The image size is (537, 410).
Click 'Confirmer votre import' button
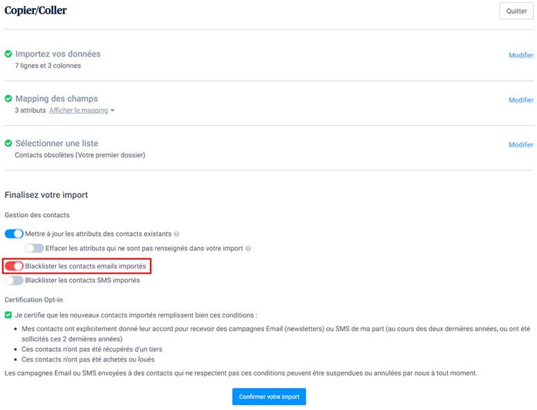269,397
